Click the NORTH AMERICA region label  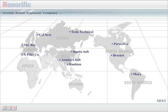[x=120, y=52]
